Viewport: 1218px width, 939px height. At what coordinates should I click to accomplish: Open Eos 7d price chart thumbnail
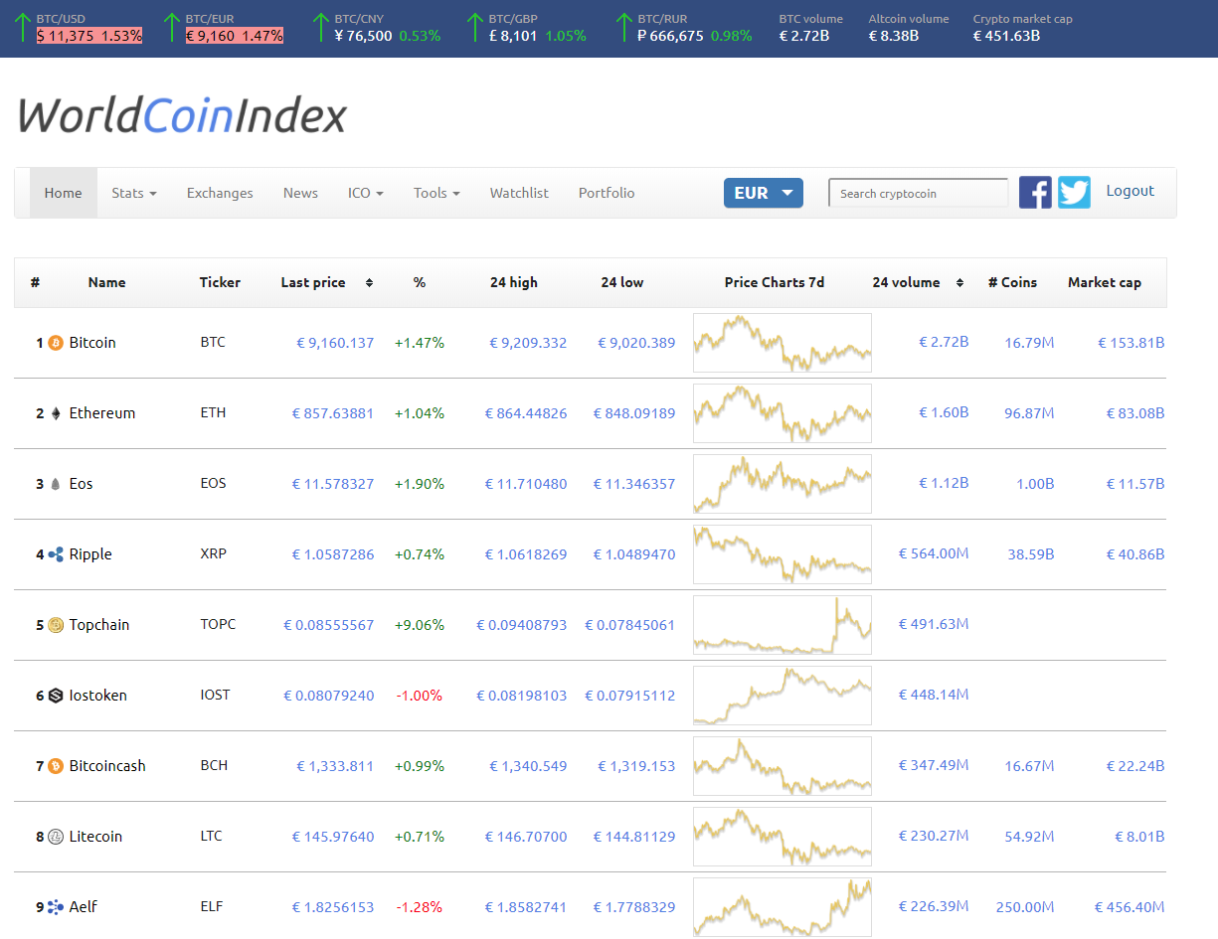click(x=783, y=484)
